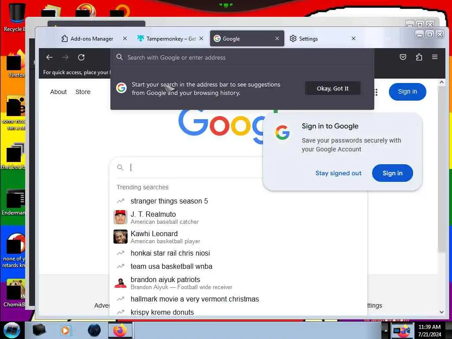Click J. T. Realmuto thumbnail photo
Screen dimensions: 452x339
[x=121, y=217]
